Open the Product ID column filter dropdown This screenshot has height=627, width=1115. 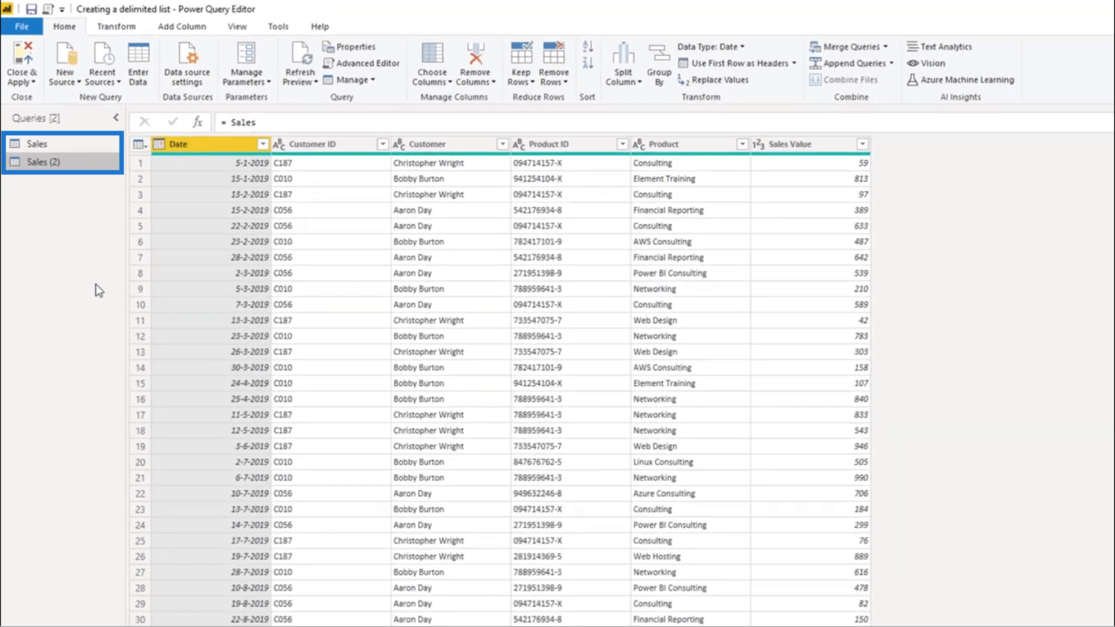pos(623,144)
